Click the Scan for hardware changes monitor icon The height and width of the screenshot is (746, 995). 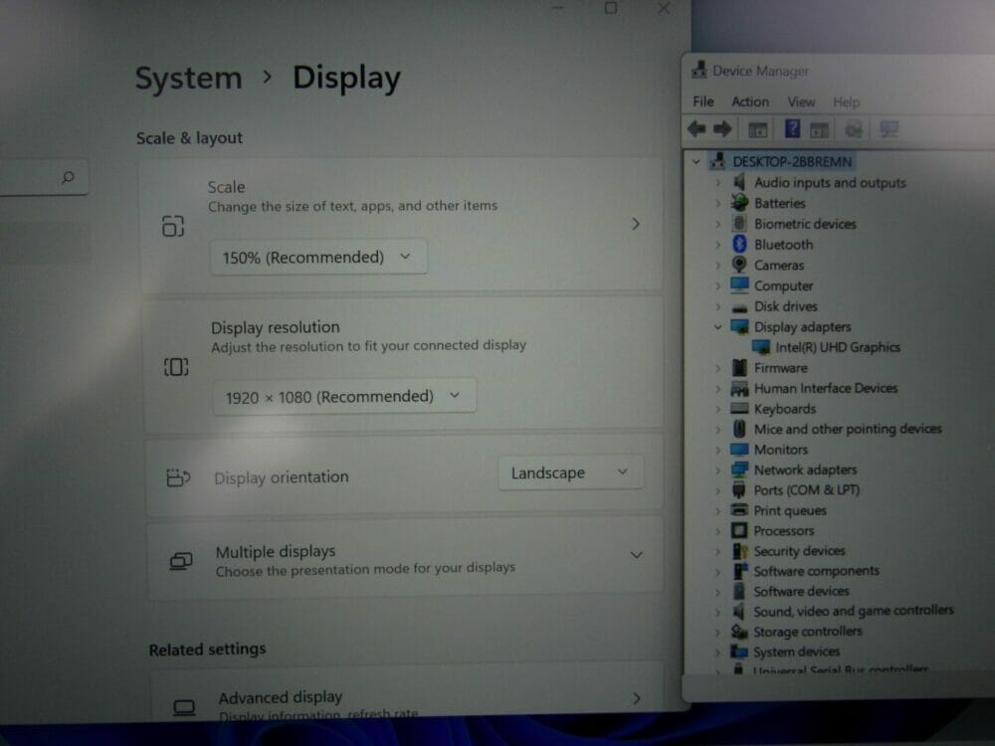[889, 130]
